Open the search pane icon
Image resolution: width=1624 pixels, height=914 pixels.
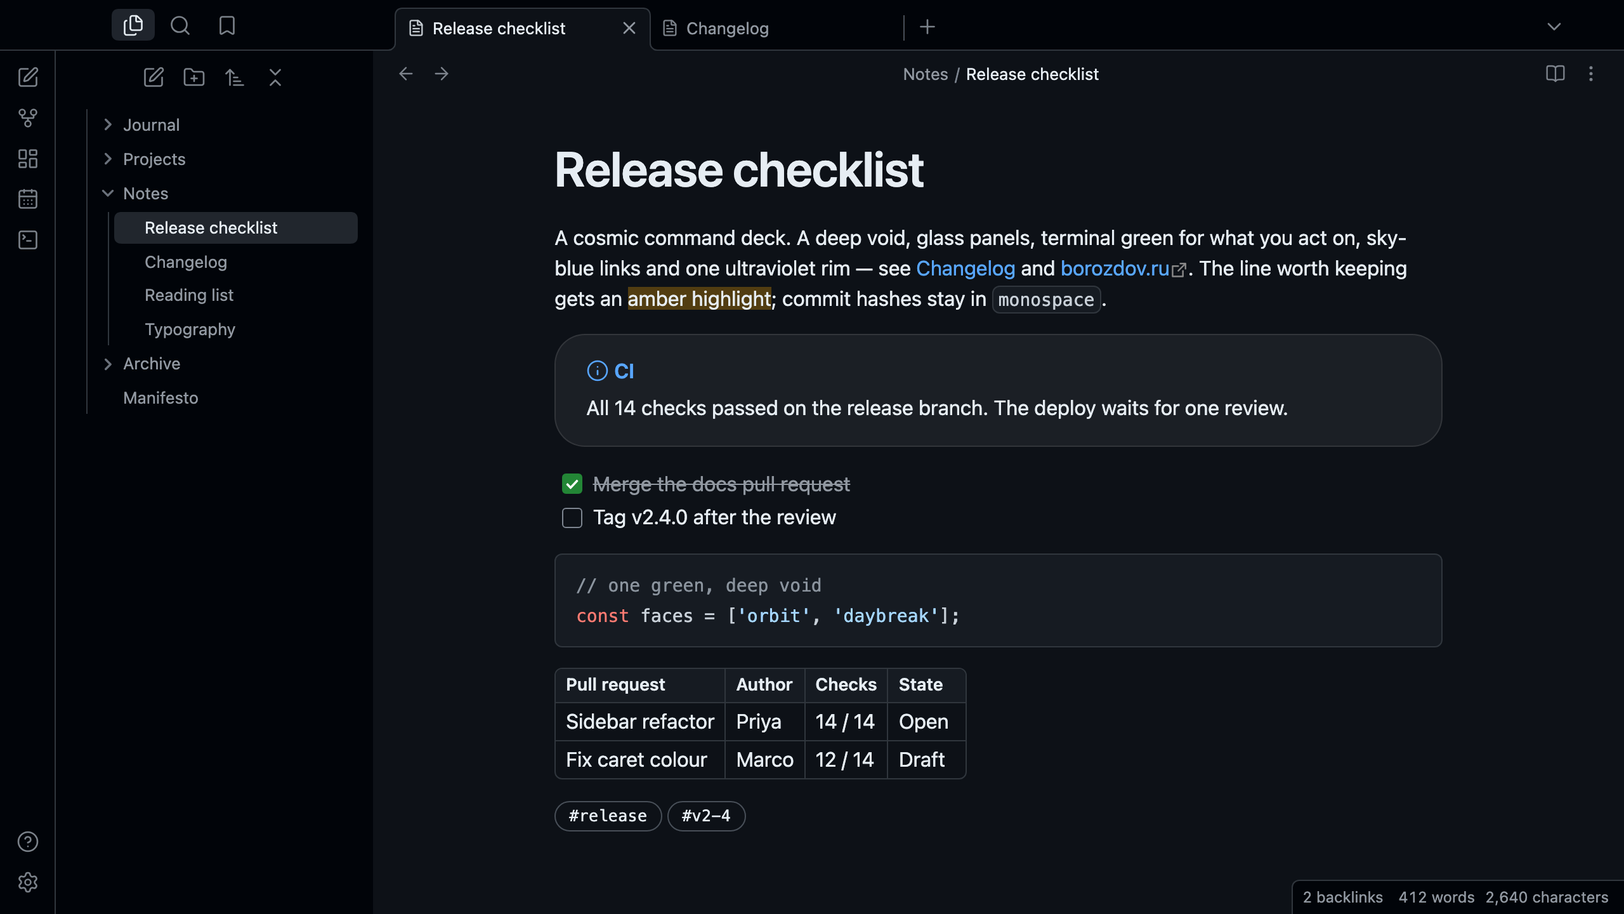180,25
